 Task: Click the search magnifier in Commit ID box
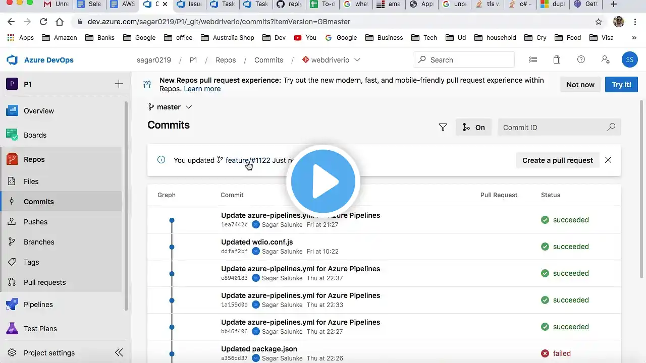pyautogui.click(x=611, y=127)
